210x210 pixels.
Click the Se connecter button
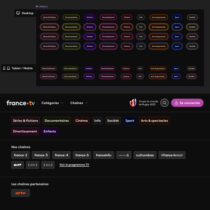[x=187, y=103]
